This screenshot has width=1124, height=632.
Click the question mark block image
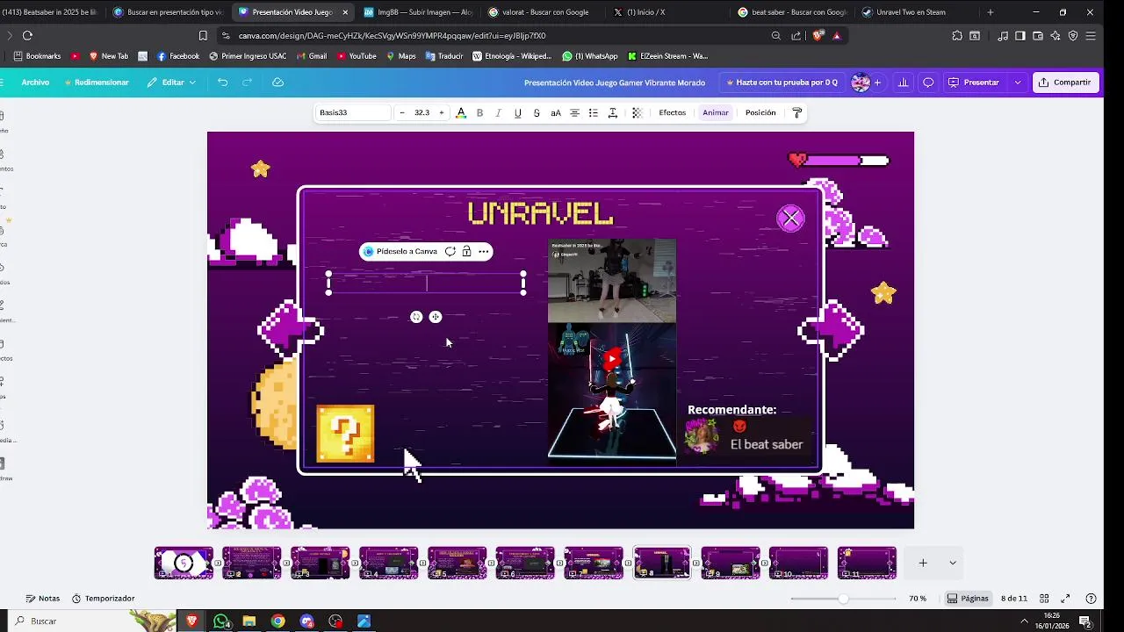point(345,434)
